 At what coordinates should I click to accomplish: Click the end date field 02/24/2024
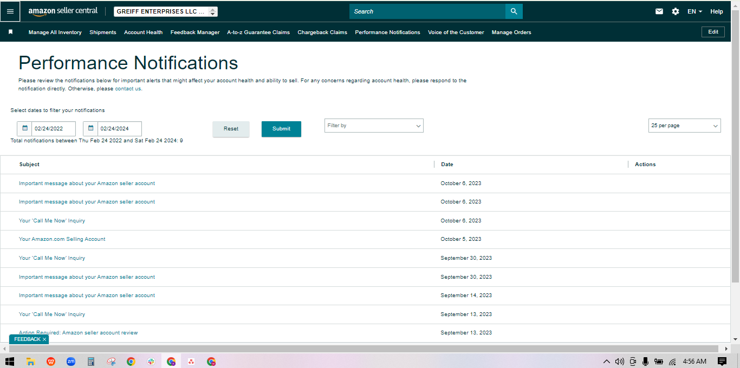point(119,129)
